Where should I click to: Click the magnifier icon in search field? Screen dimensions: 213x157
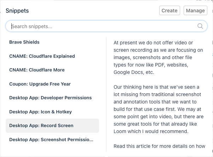tap(200, 26)
